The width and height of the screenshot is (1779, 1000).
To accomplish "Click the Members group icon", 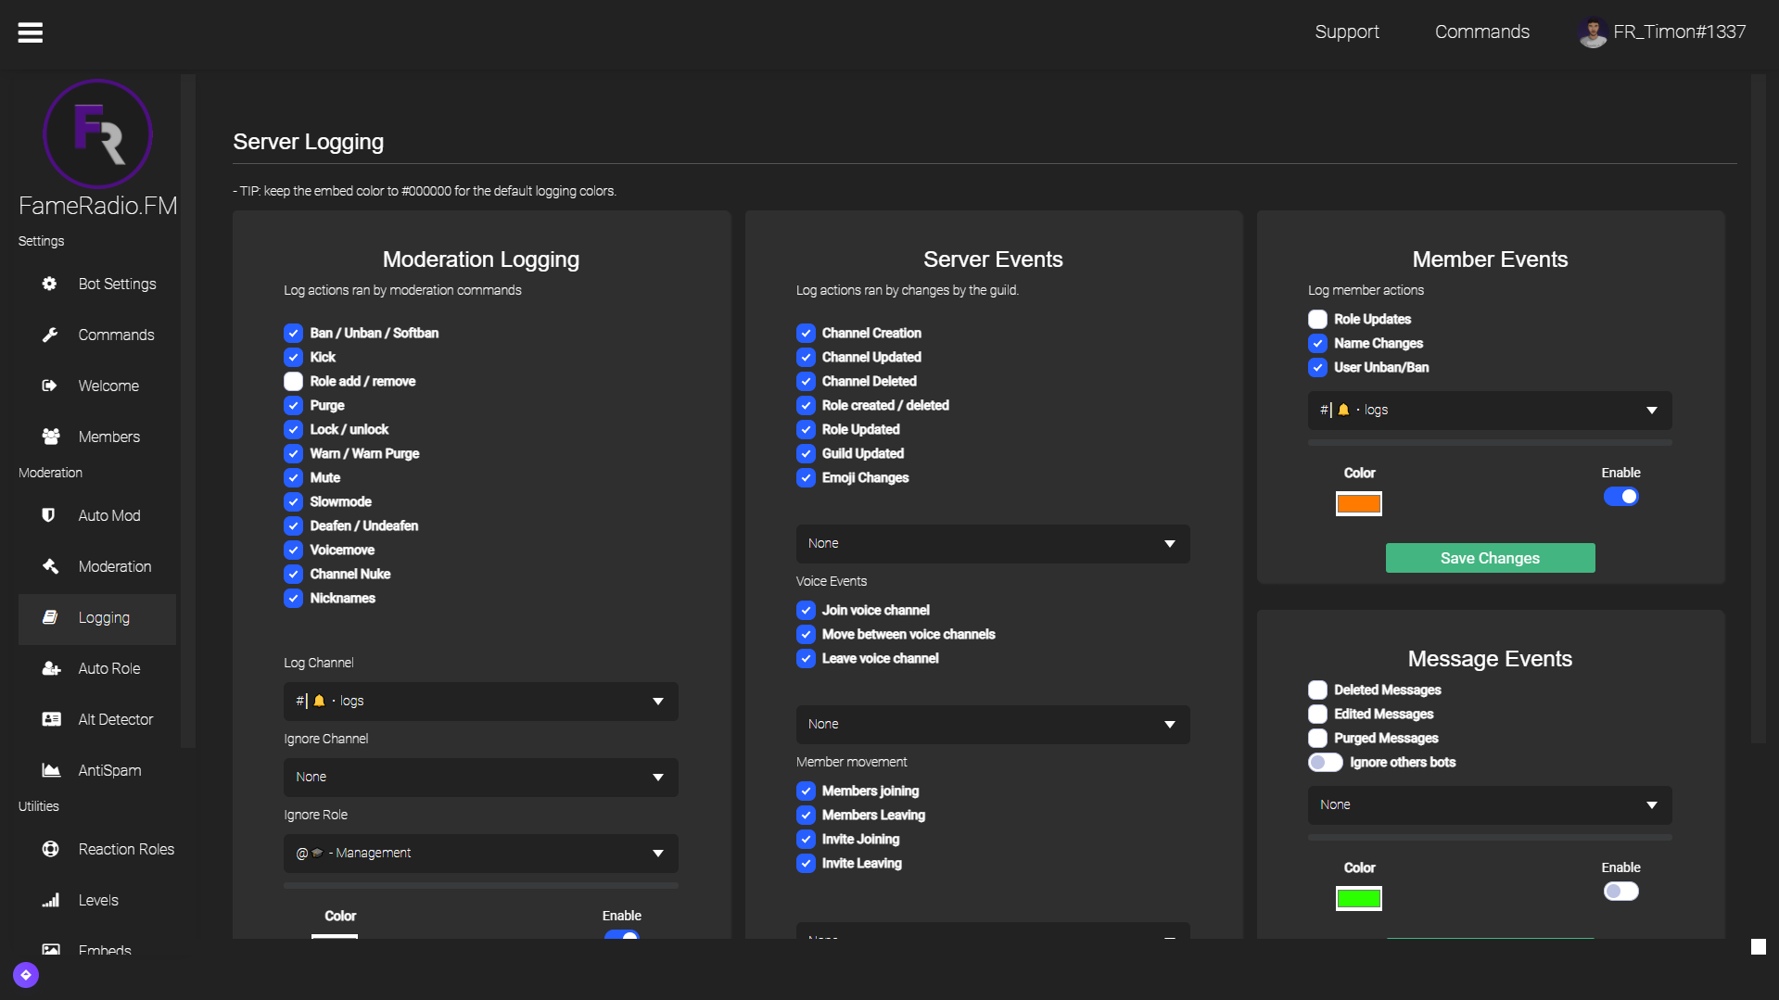I will tap(51, 437).
